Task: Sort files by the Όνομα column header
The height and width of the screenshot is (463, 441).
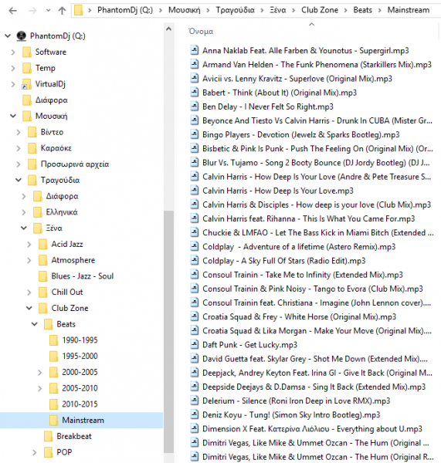Action: click(201, 32)
